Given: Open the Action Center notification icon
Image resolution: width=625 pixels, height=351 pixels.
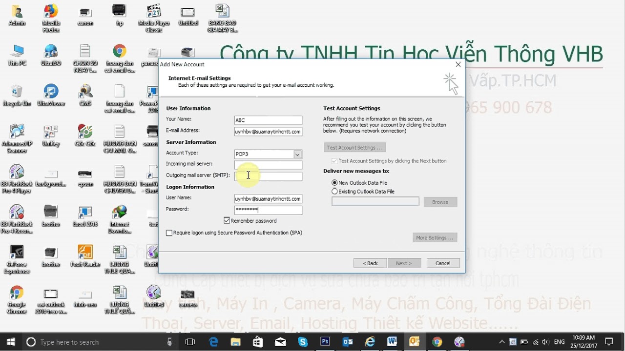Looking at the screenshot, I should point(609,342).
